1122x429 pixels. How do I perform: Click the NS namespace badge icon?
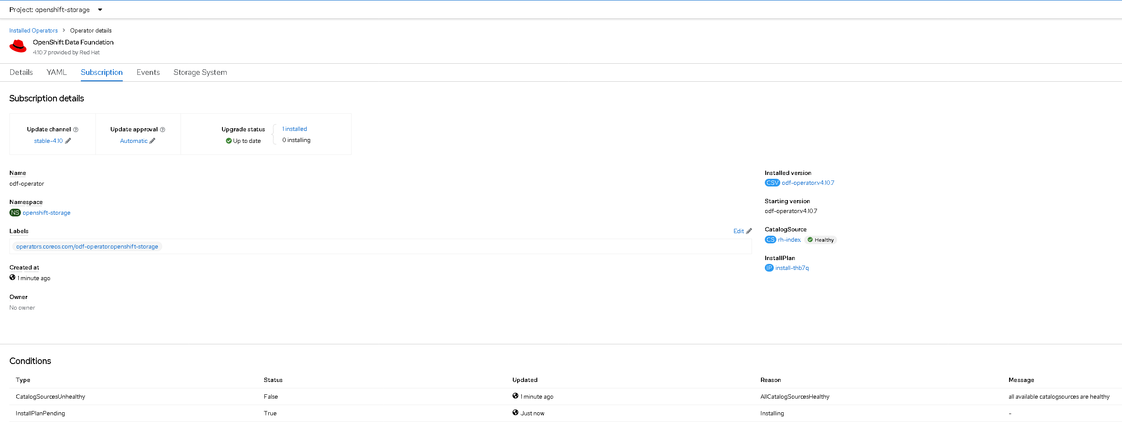(15, 213)
